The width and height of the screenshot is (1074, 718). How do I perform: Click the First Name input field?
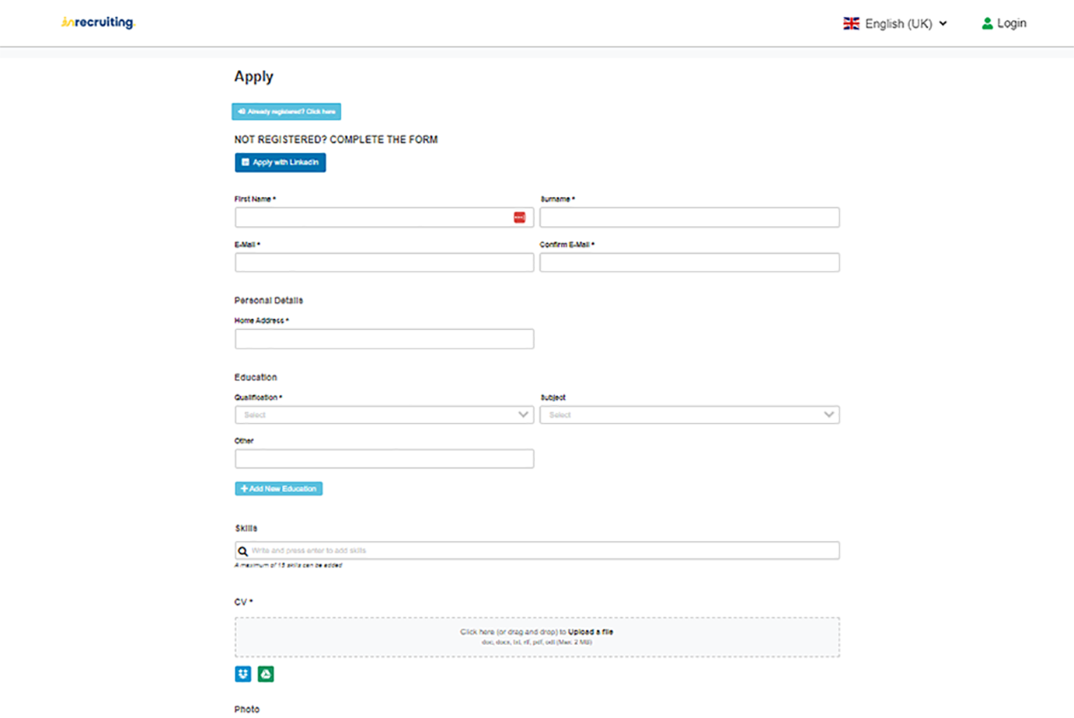[x=384, y=217]
